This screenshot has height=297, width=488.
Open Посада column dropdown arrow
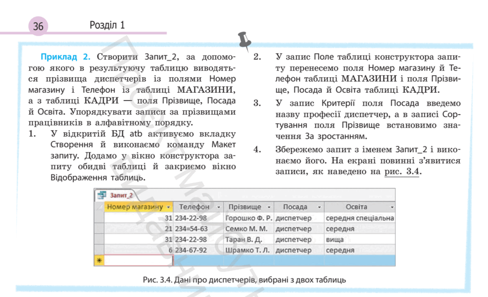[x=319, y=207]
